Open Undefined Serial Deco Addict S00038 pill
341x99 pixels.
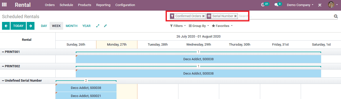[x=86, y=88]
